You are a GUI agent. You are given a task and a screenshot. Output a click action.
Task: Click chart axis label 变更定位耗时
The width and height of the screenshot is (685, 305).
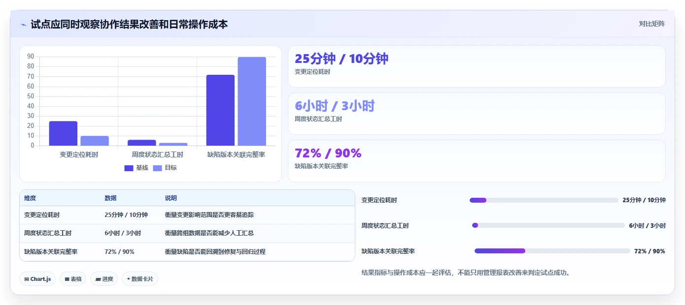click(x=79, y=154)
